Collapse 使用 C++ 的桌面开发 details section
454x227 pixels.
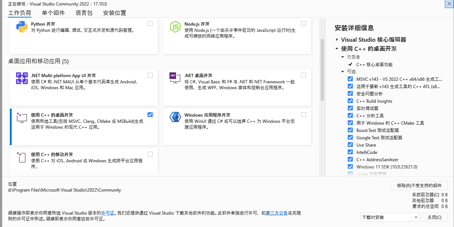coord(337,49)
